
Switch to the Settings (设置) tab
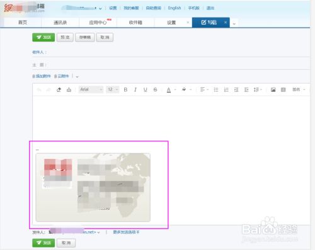click(171, 23)
